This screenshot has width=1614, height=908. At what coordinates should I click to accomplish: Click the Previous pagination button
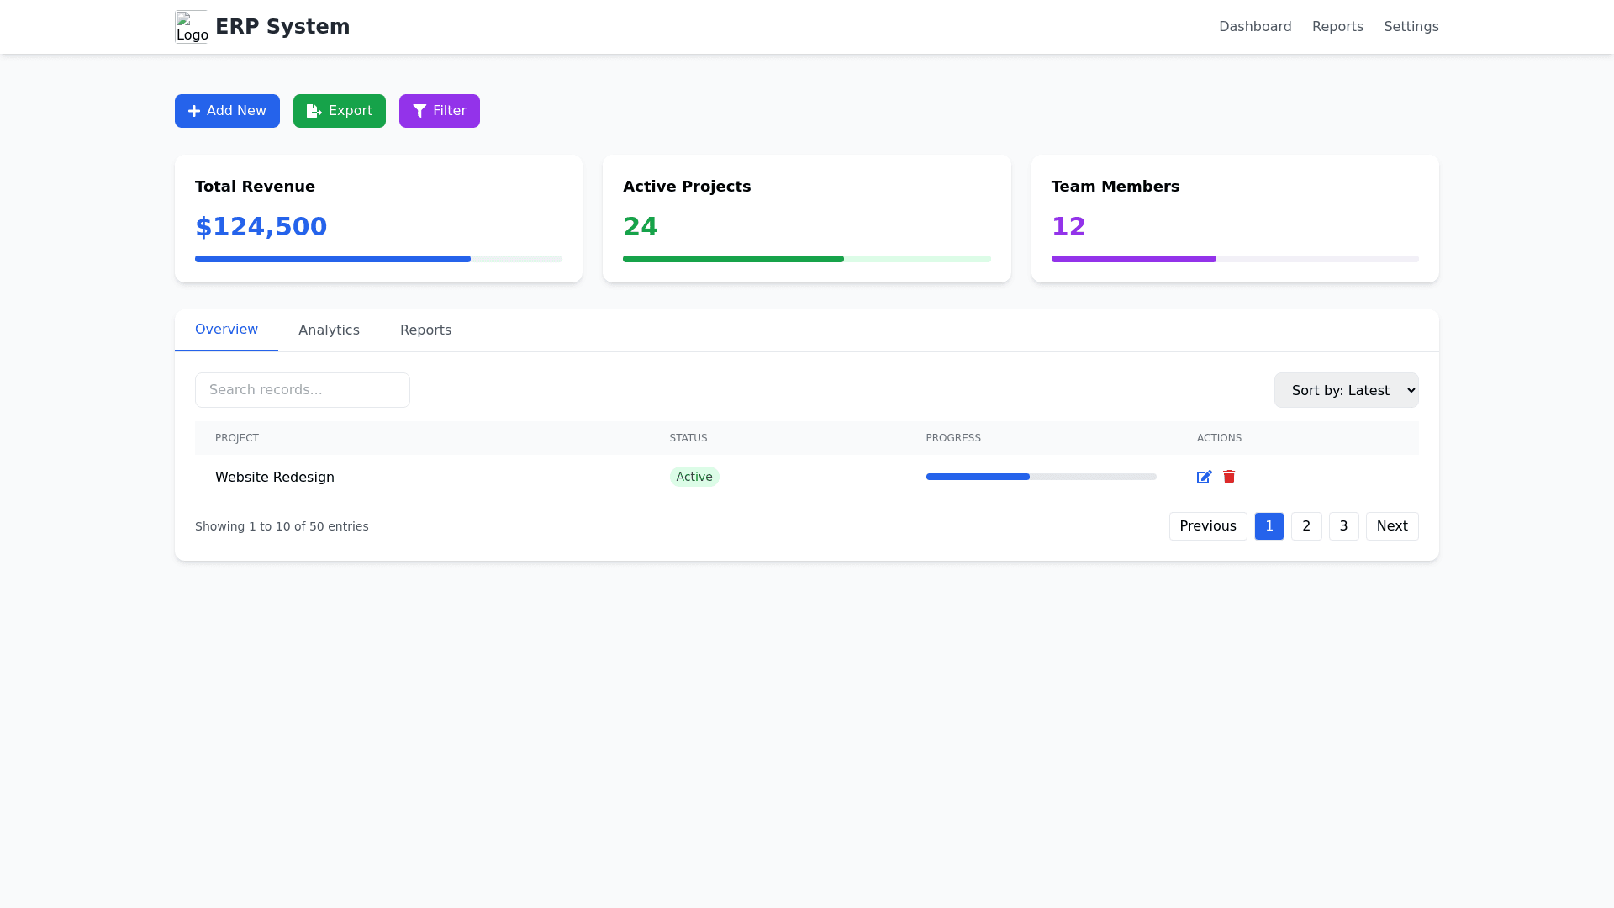tap(1207, 526)
